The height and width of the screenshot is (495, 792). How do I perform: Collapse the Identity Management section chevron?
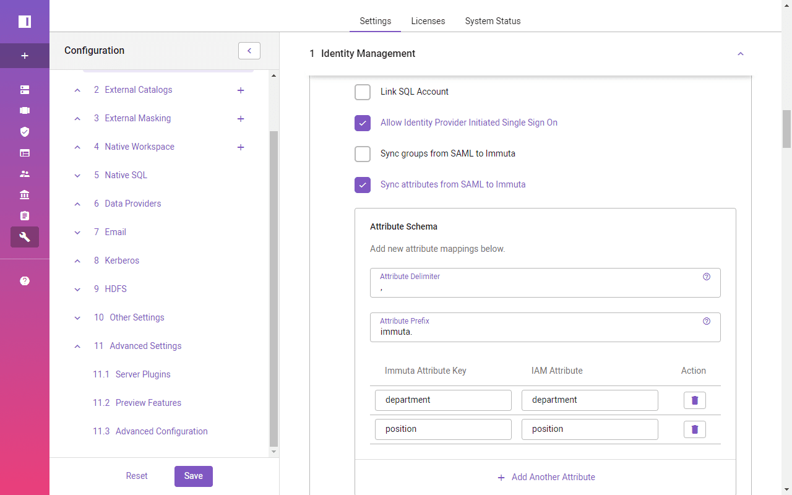(x=741, y=54)
